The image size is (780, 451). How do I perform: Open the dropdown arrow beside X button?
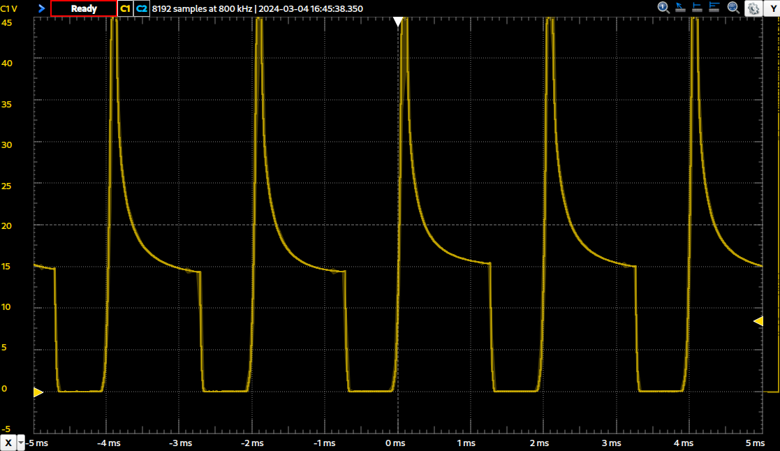(21, 443)
